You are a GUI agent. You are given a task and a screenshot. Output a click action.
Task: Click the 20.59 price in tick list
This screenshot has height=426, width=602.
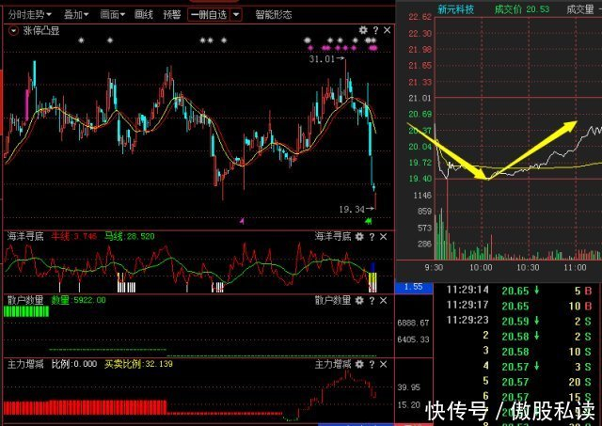pos(515,322)
